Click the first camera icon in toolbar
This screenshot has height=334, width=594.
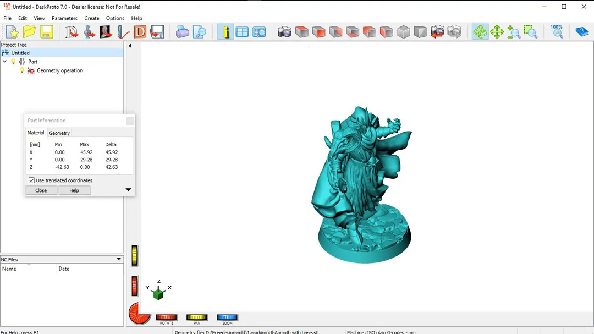(x=284, y=32)
